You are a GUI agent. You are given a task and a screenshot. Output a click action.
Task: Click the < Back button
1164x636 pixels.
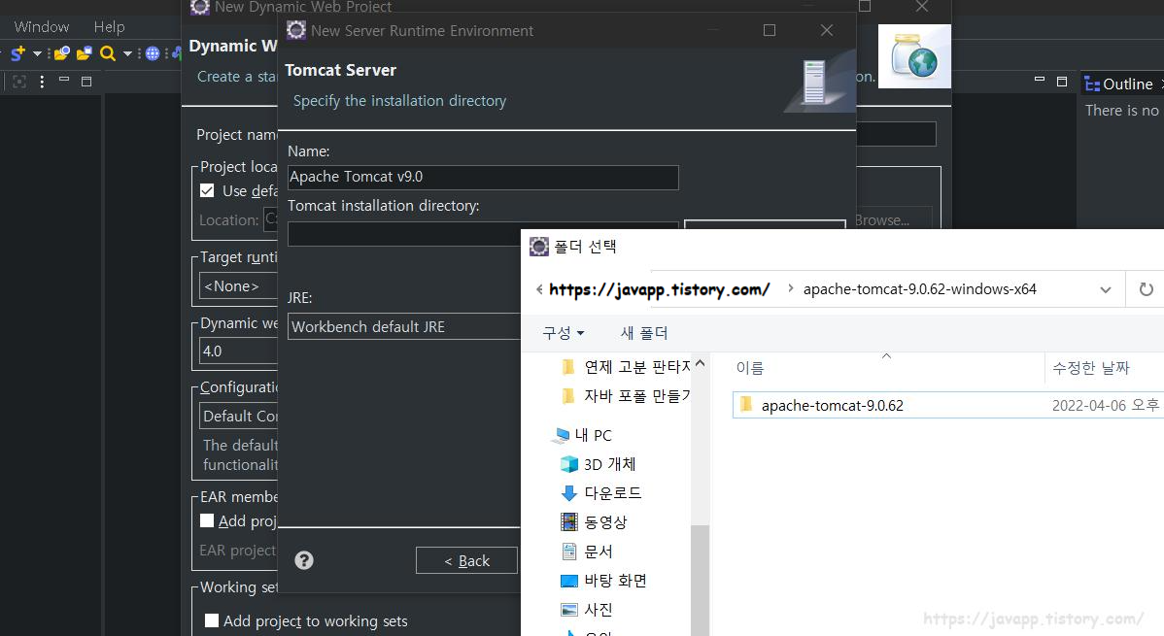(x=466, y=560)
